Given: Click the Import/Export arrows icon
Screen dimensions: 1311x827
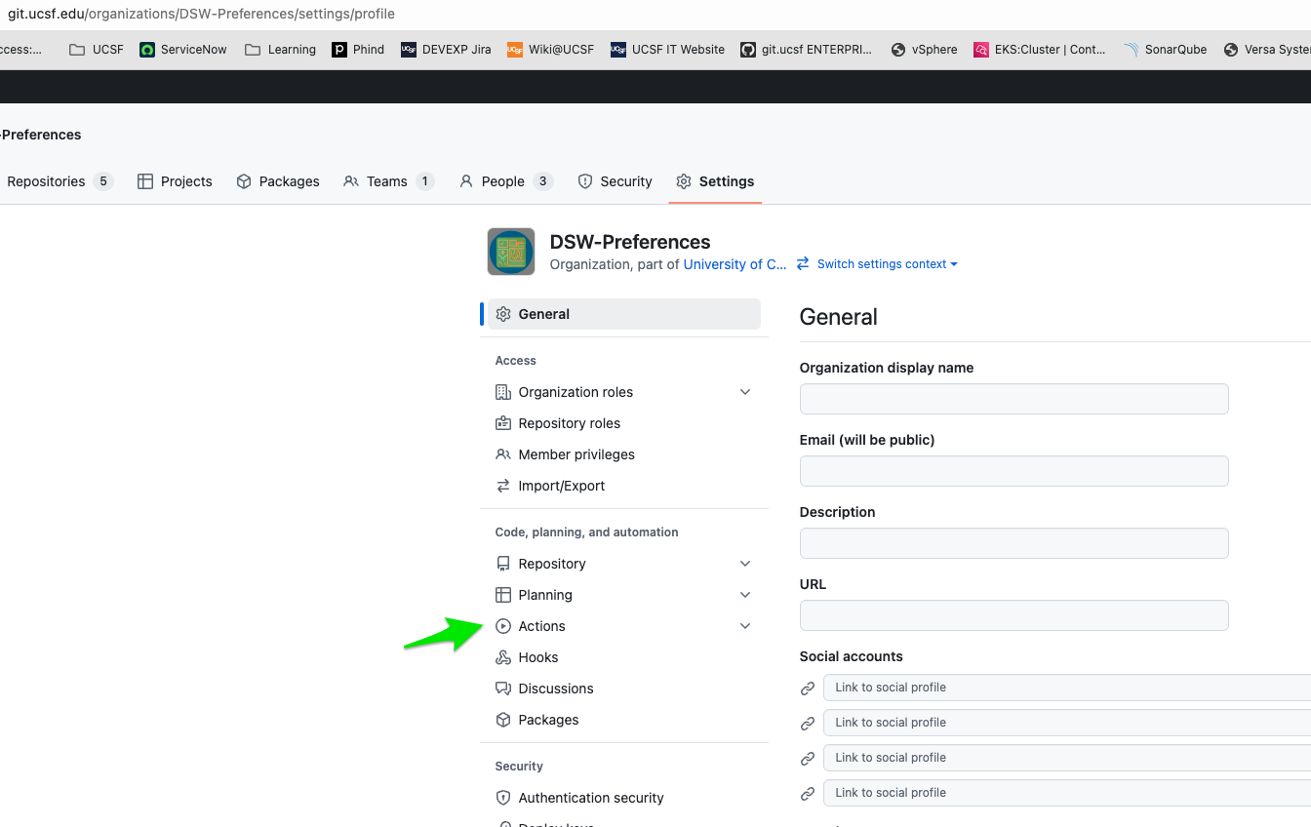Looking at the screenshot, I should pyautogui.click(x=502, y=486).
